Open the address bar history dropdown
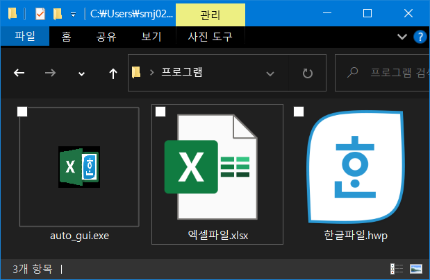This screenshot has height=280, width=430. [270, 73]
